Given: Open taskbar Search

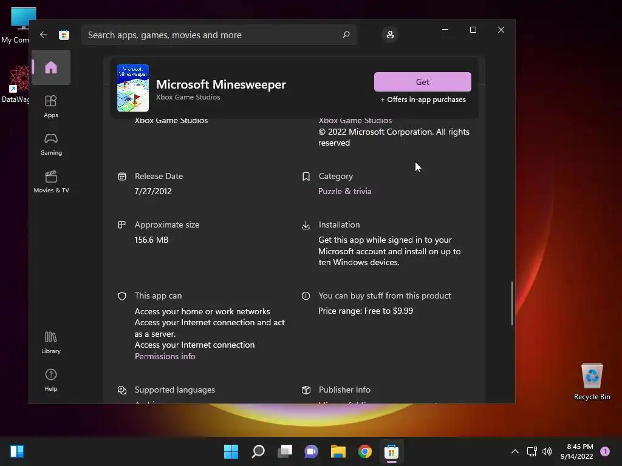Looking at the screenshot, I should click(258, 451).
